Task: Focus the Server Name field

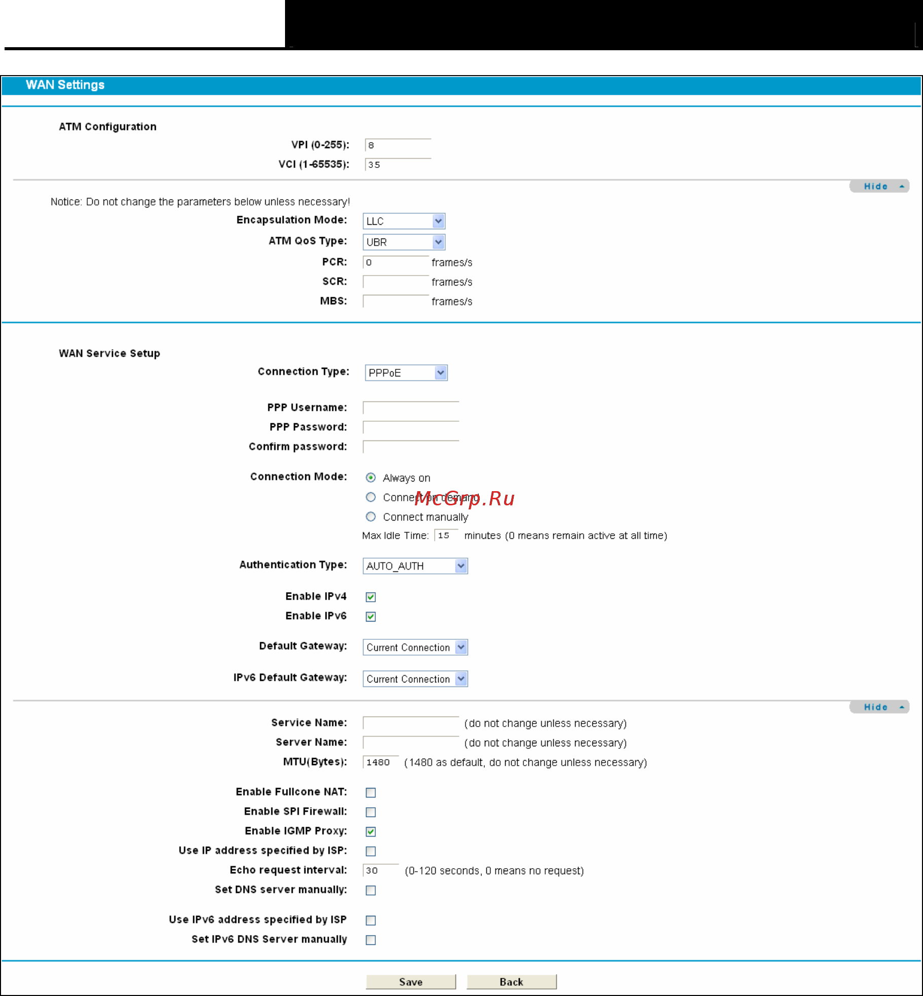Action: (x=411, y=742)
